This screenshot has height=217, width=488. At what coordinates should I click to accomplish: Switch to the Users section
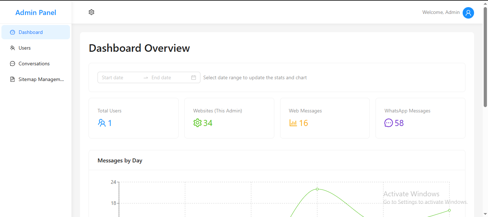[x=24, y=47]
